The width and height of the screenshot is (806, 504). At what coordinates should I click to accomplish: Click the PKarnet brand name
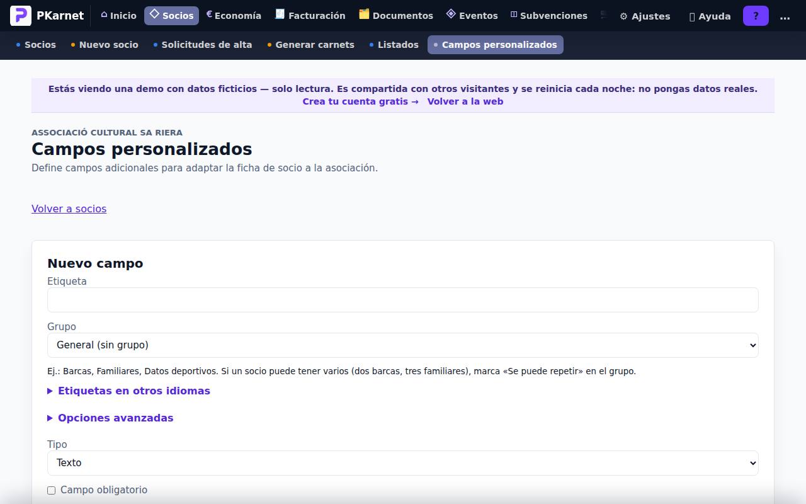pyautogui.click(x=60, y=16)
